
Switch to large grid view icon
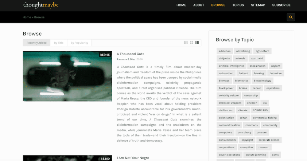pyautogui.click(x=192, y=43)
